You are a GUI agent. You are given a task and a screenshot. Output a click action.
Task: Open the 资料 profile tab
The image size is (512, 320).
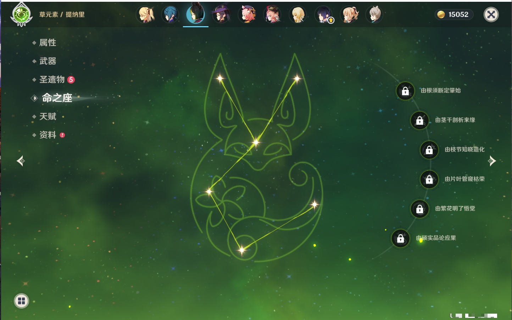[x=49, y=135]
